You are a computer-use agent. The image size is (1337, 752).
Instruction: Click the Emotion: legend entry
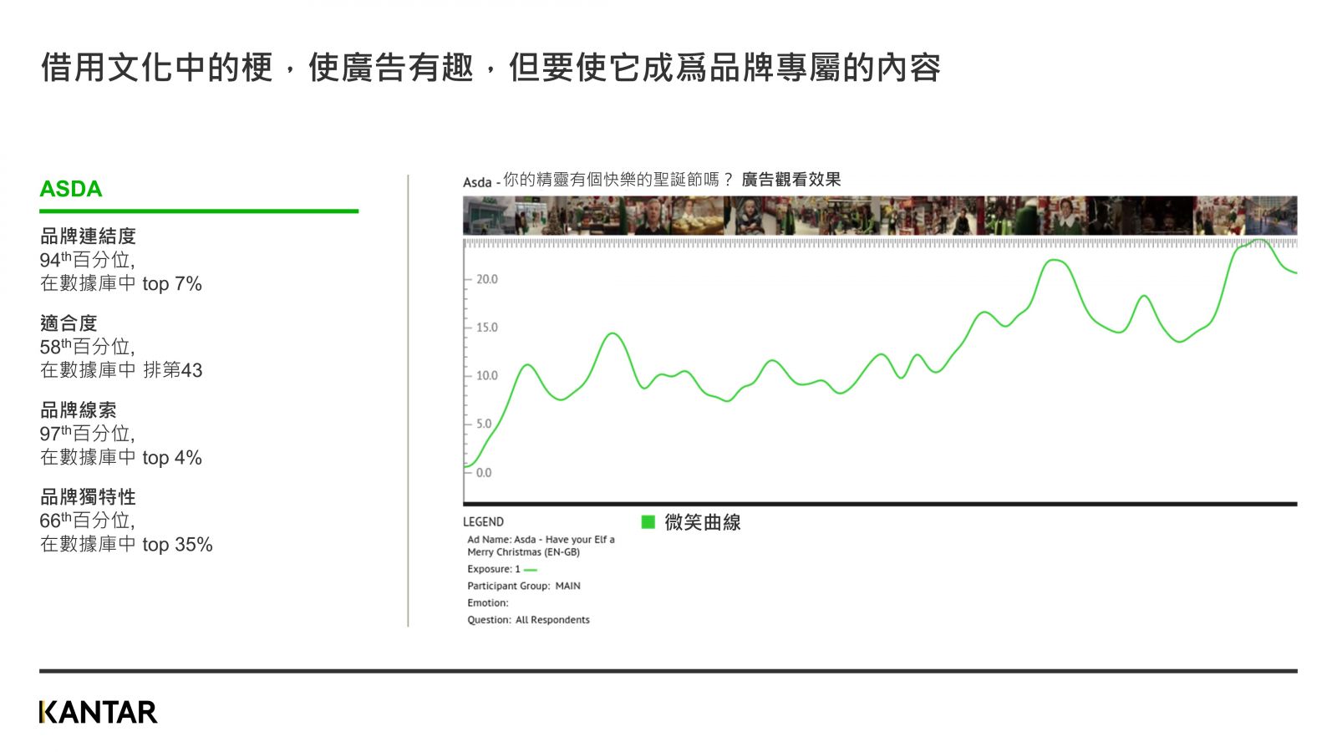(x=488, y=603)
